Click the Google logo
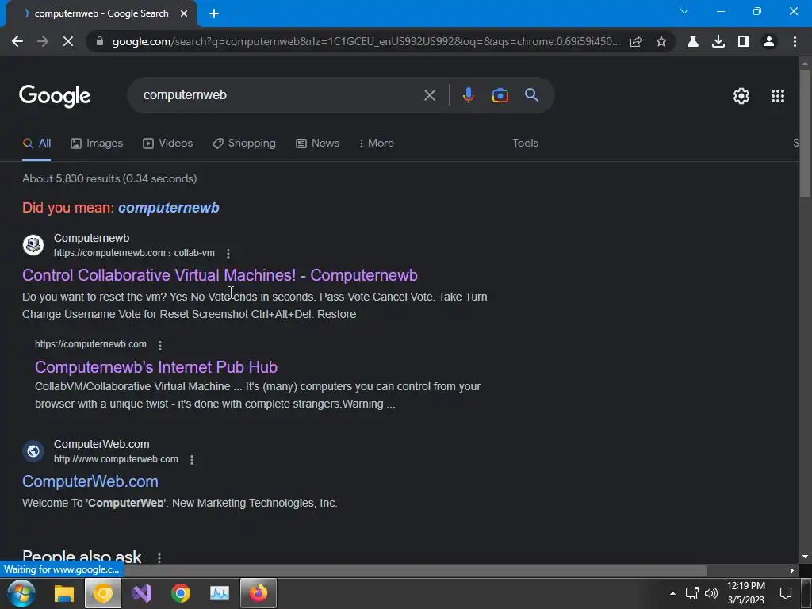The height and width of the screenshot is (609, 812). 55,96
